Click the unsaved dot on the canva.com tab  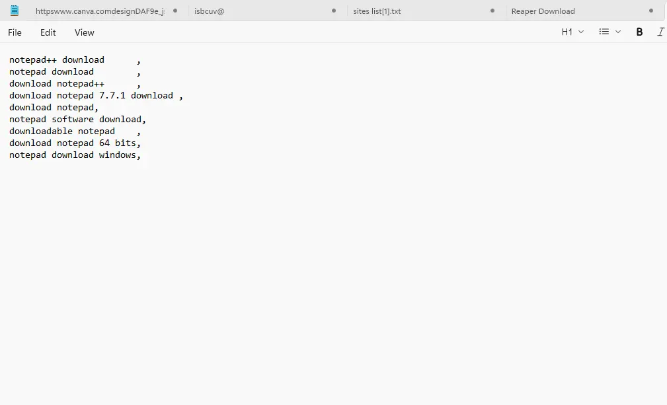tap(175, 11)
